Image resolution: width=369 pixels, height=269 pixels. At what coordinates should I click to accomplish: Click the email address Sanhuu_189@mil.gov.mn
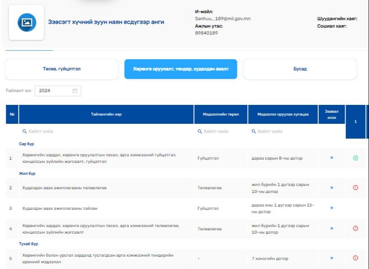point(223,19)
